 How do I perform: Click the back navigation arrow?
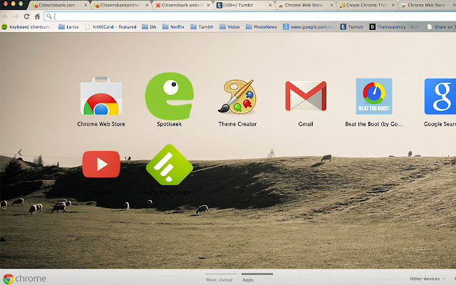(x=6, y=16)
